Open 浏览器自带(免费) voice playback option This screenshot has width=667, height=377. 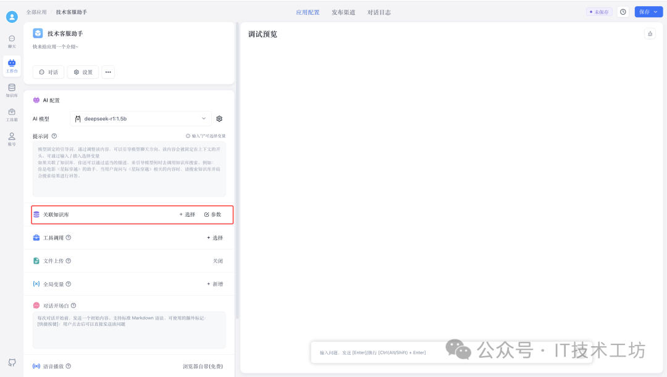[x=204, y=365]
